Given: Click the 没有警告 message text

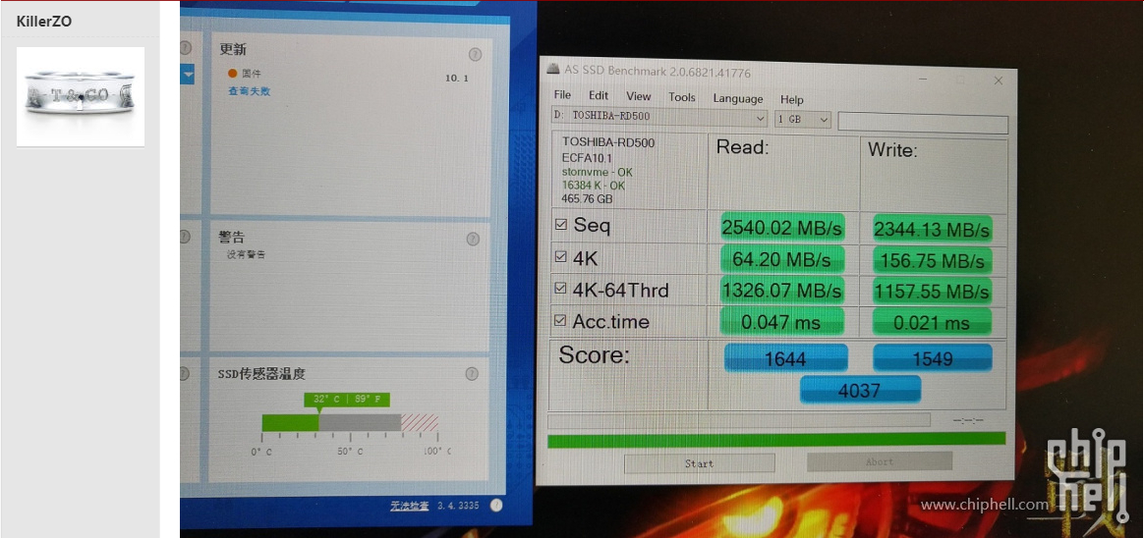Looking at the screenshot, I should (246, 255).
